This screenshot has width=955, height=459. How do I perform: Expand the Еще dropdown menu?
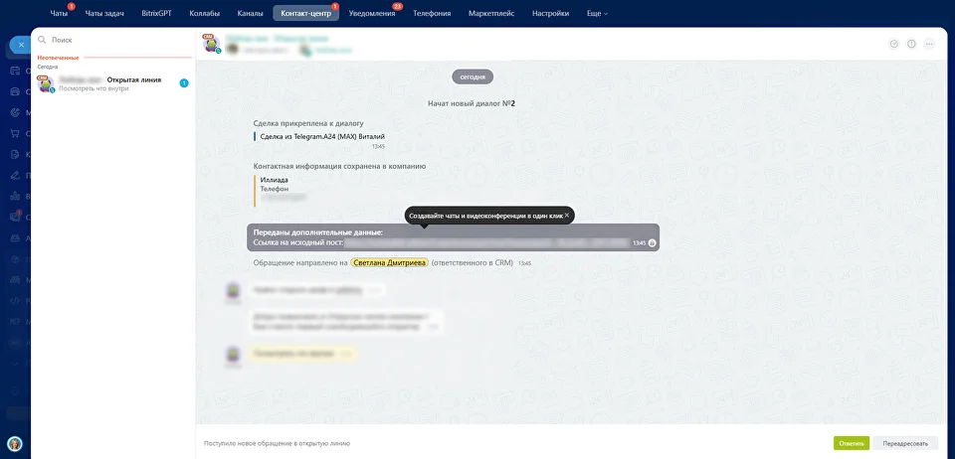click(597, 13)
